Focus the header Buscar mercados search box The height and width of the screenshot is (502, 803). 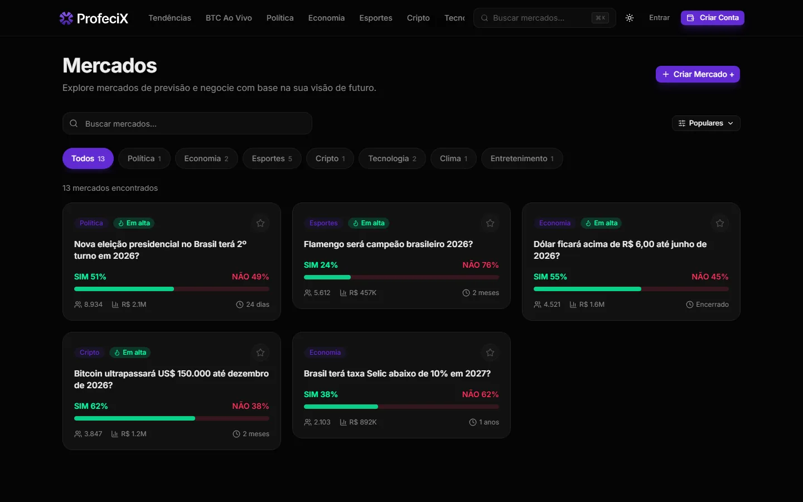point(545,18)
